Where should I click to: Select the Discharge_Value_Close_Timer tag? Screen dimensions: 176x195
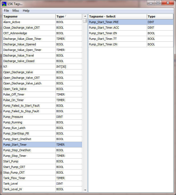click(42, 39)
